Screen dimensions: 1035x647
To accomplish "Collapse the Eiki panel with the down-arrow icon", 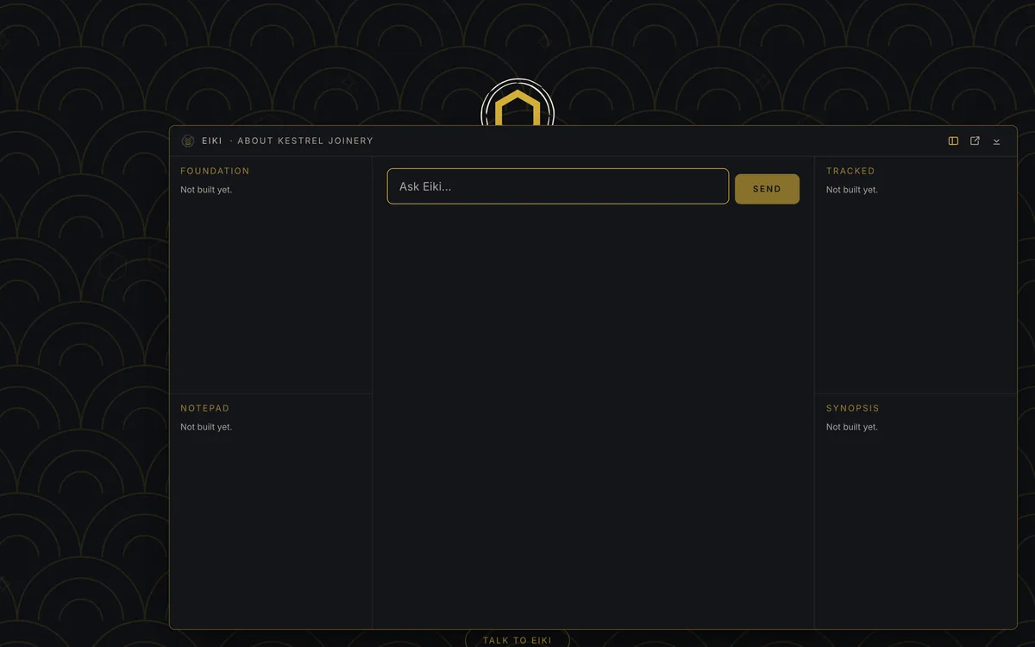I will coord(996,141).
